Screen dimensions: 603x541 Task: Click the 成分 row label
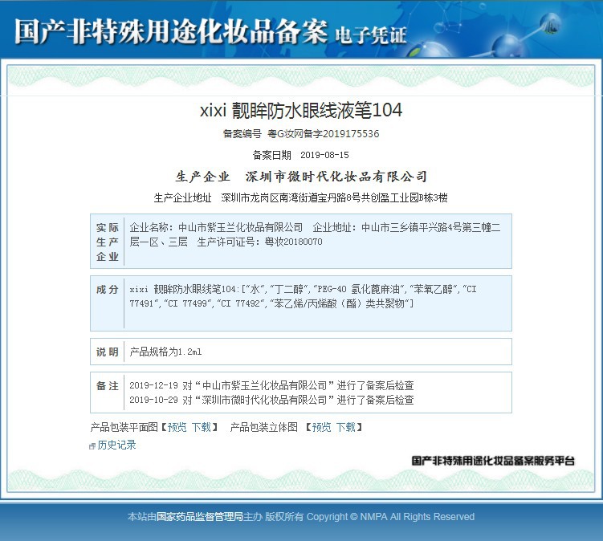point(108,289)
